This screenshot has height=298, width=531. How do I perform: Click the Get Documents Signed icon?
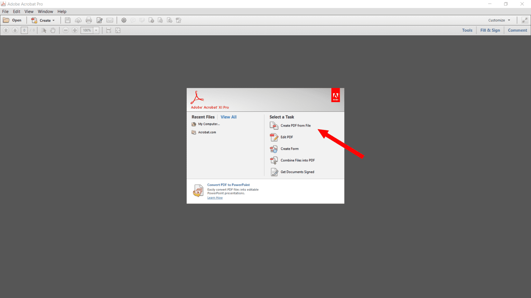click(274, 172)
